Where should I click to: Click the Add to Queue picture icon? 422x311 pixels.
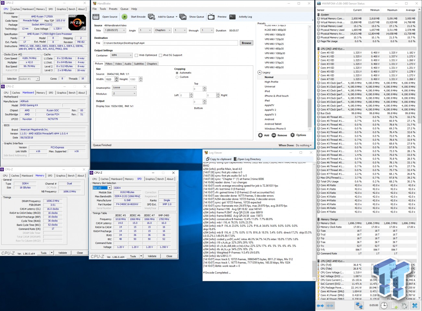151,17
